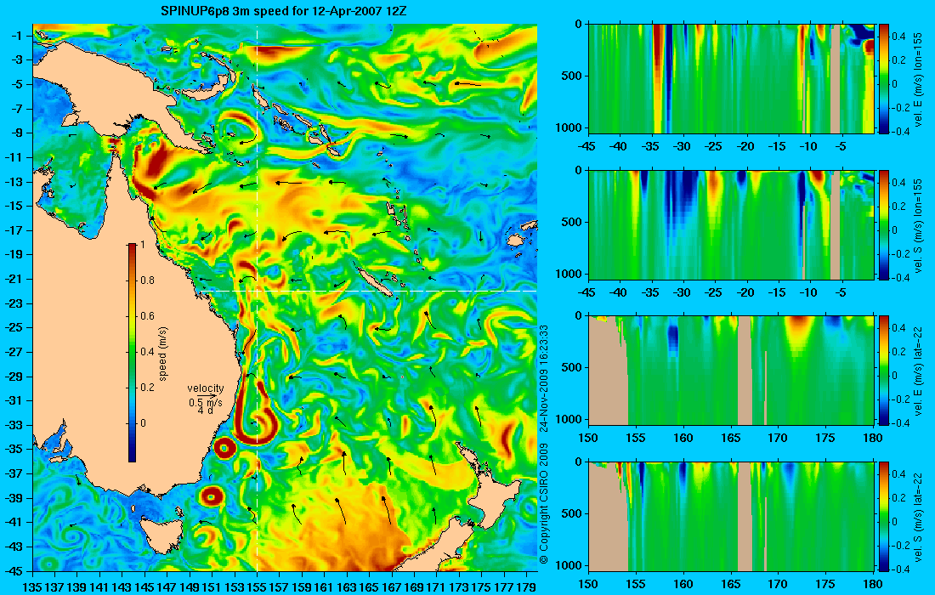Click the '-1' tick on the main map latitude axis
The image size is (935, 595).
click(17, 36)
